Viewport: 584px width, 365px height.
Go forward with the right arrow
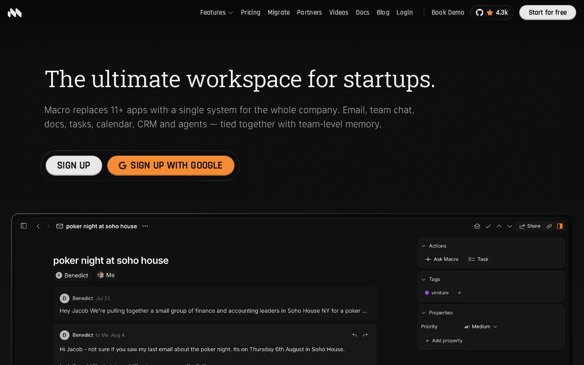pos(48,226)
